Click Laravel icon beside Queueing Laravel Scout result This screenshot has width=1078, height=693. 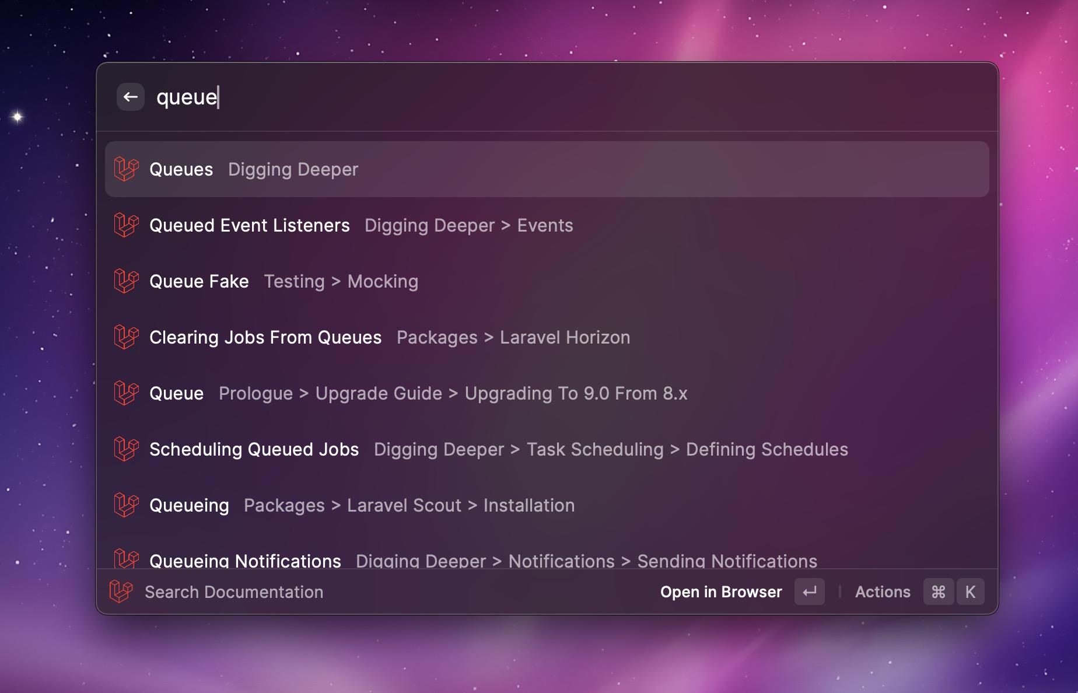(x=126, y=505)
